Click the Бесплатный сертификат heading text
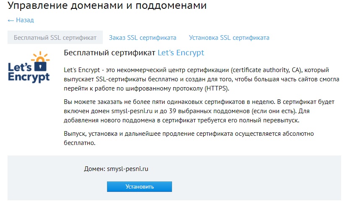 pyautogui.click(x=110, y=53)
